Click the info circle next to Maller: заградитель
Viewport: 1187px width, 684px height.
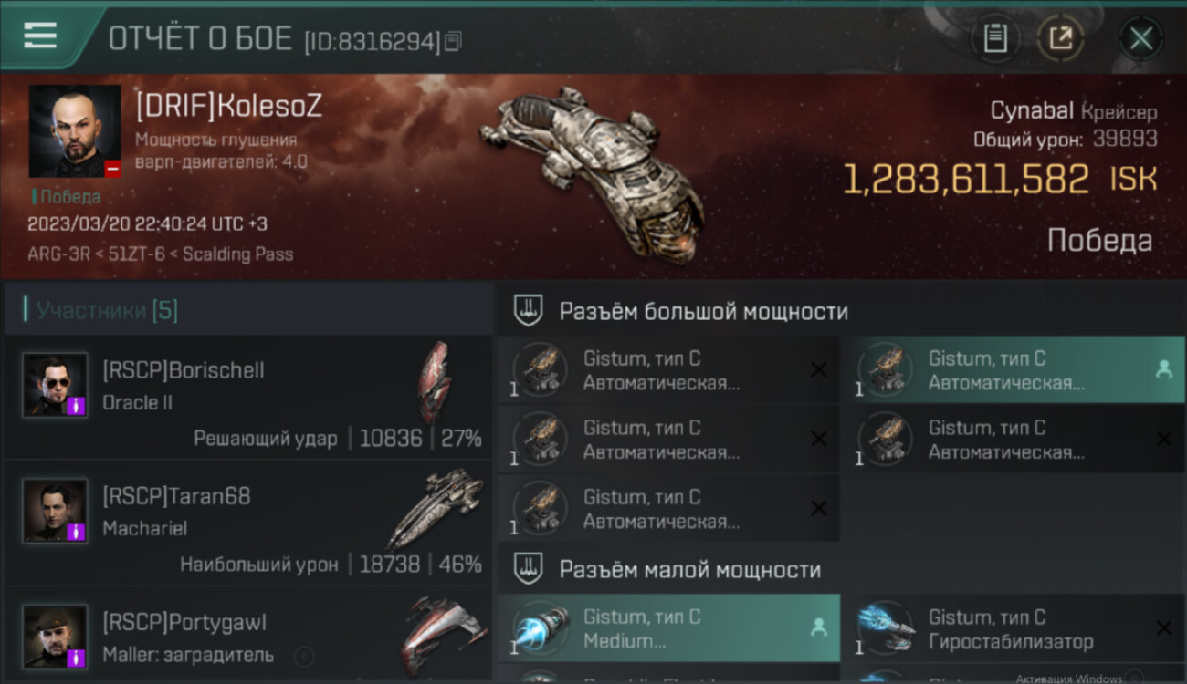coord(304,655)
